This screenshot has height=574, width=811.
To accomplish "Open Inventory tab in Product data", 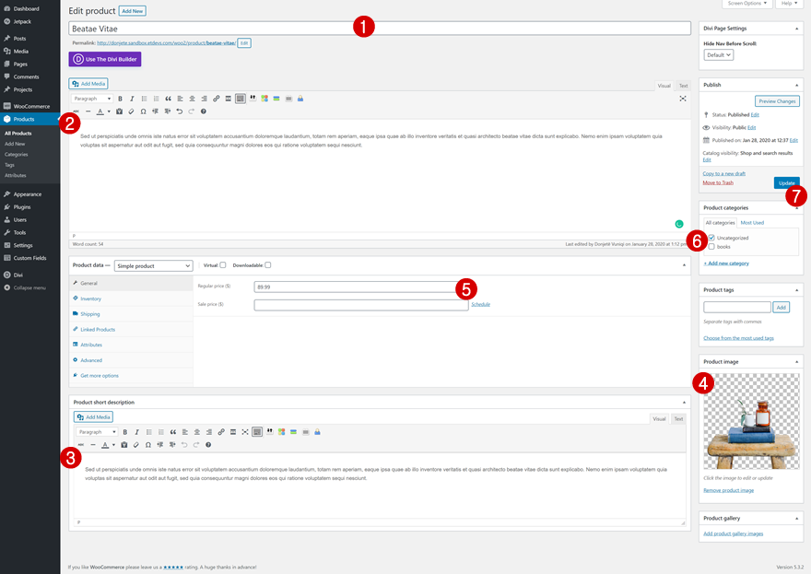I will pyautogui.click(x=90, y=299).
